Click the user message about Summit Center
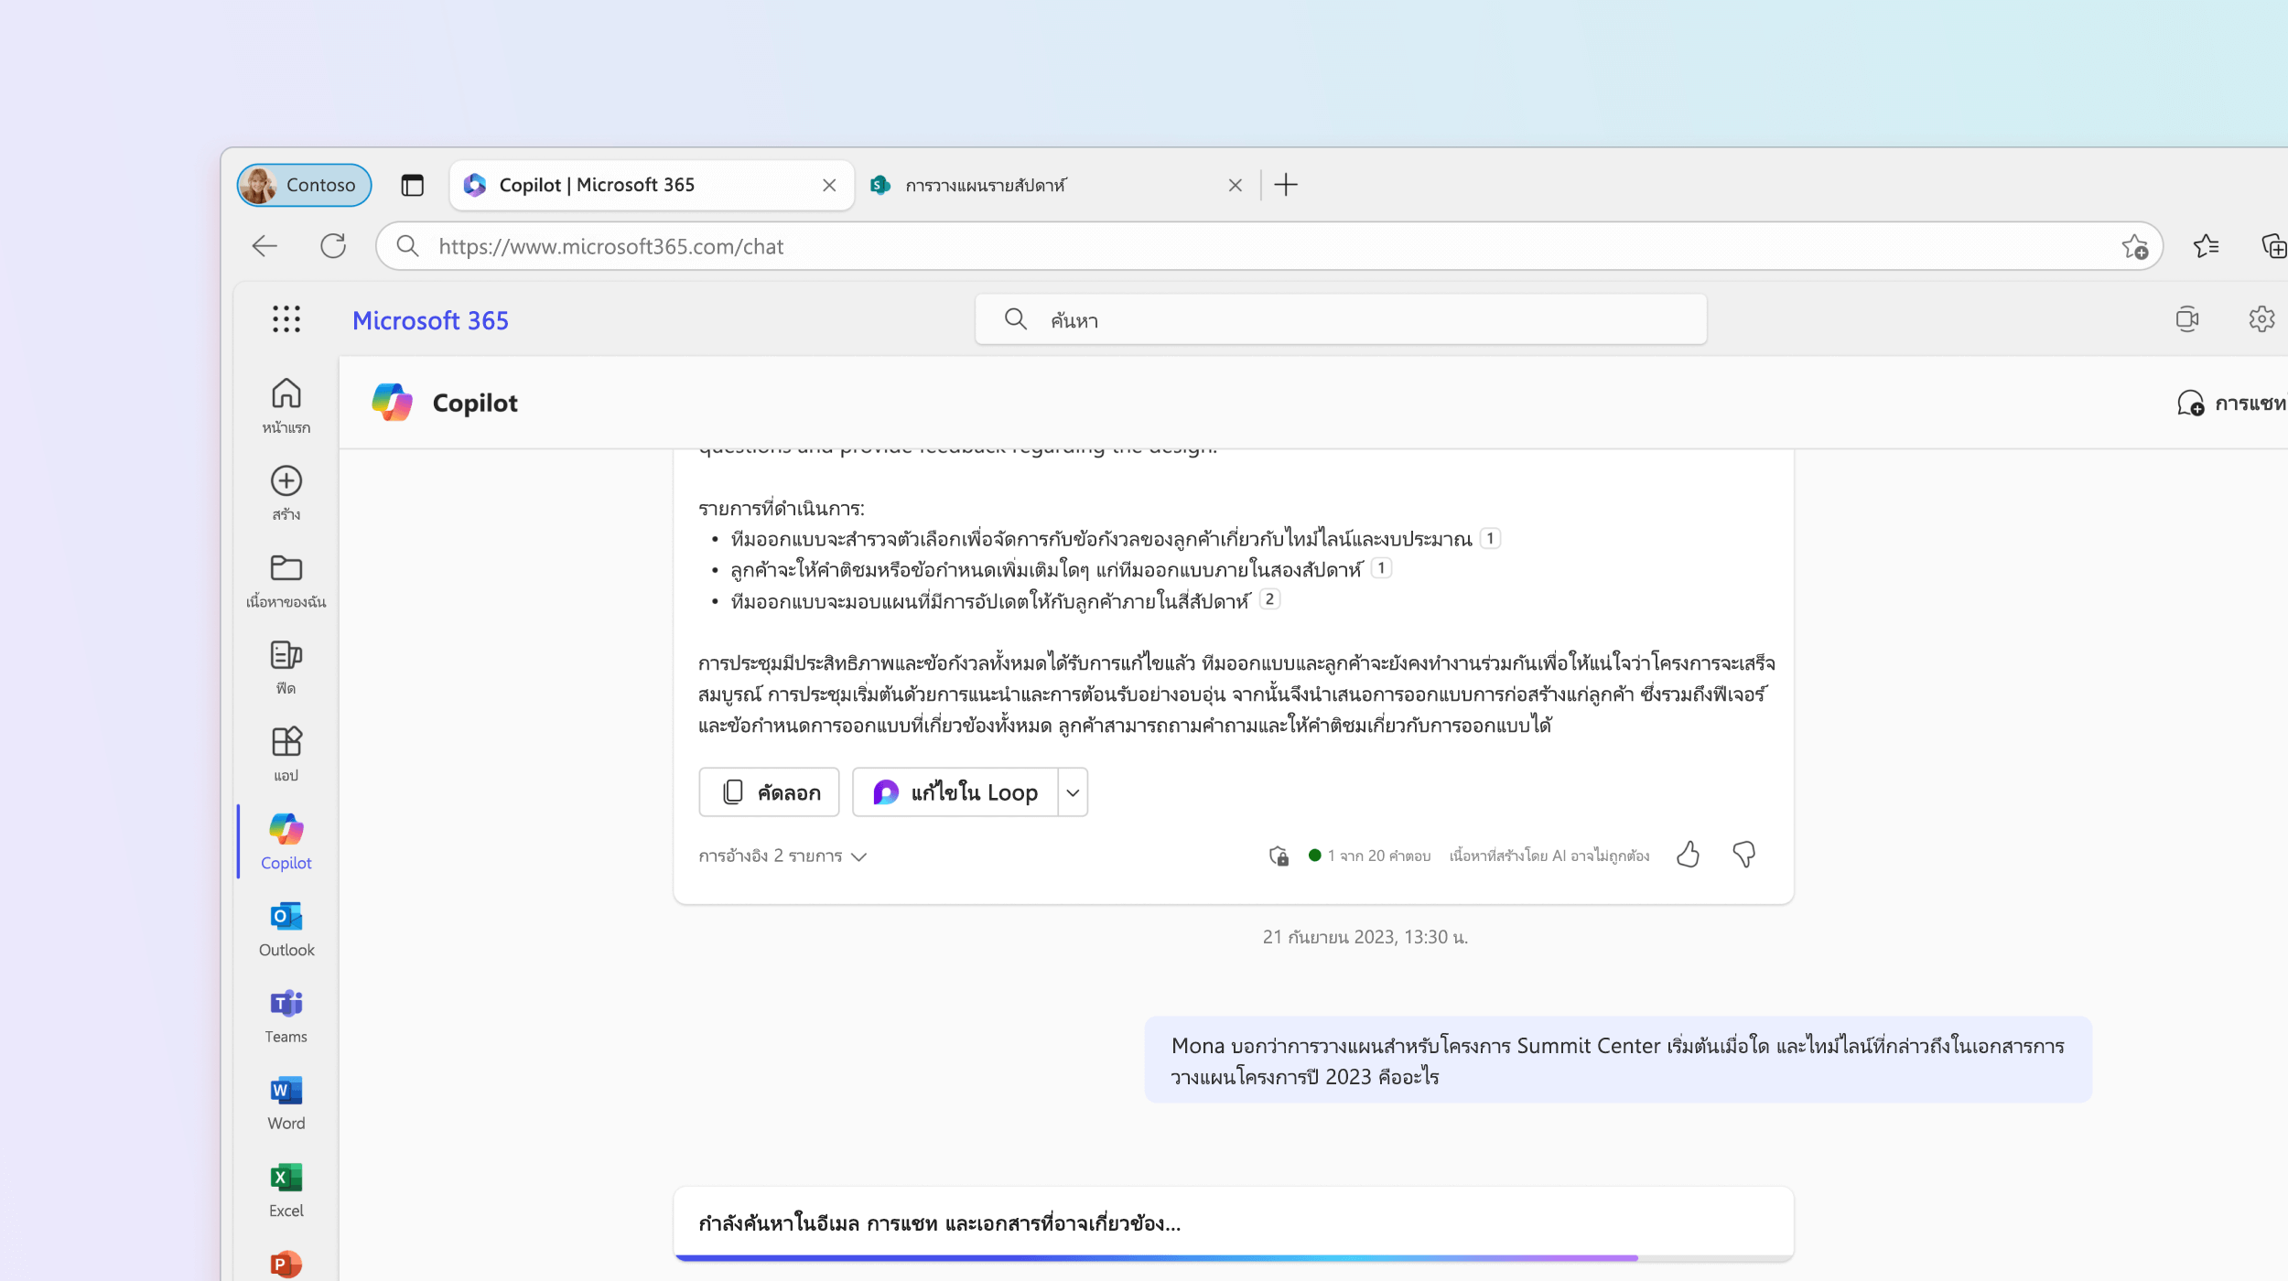This screenshot has width=2288, height=1281. click(1618, 1060)
